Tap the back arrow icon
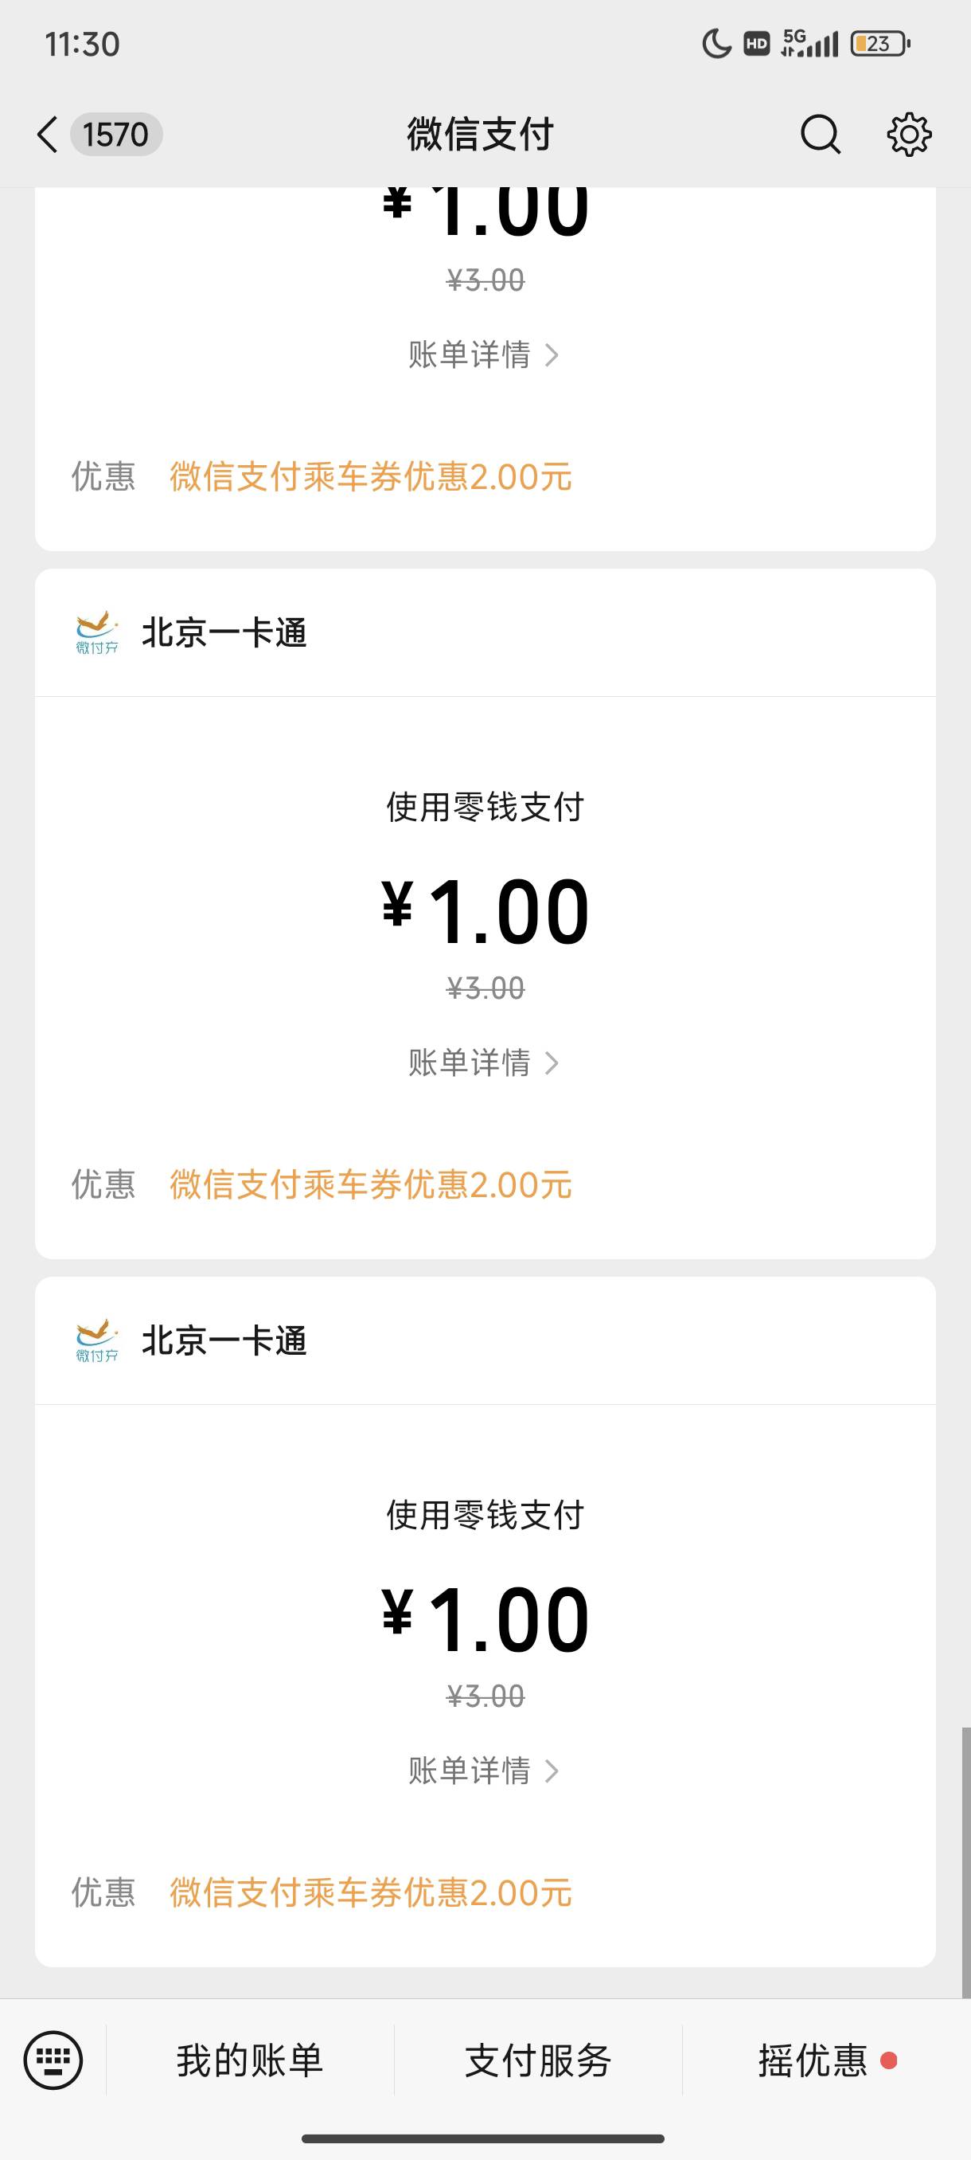Viewport: 971px width, 2160px height. click(47, 134)
